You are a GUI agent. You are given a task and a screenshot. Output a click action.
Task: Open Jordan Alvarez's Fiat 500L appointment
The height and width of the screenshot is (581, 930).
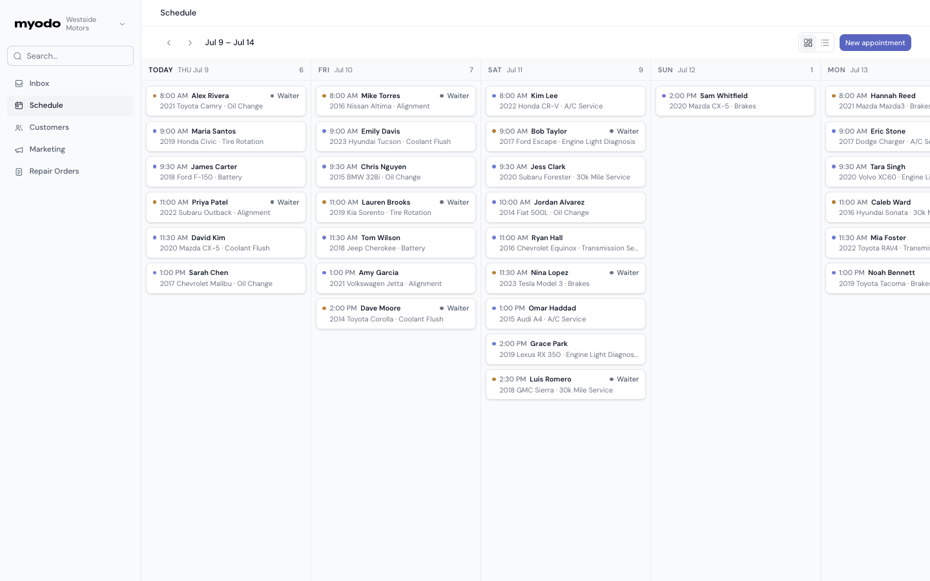[566, 207]
